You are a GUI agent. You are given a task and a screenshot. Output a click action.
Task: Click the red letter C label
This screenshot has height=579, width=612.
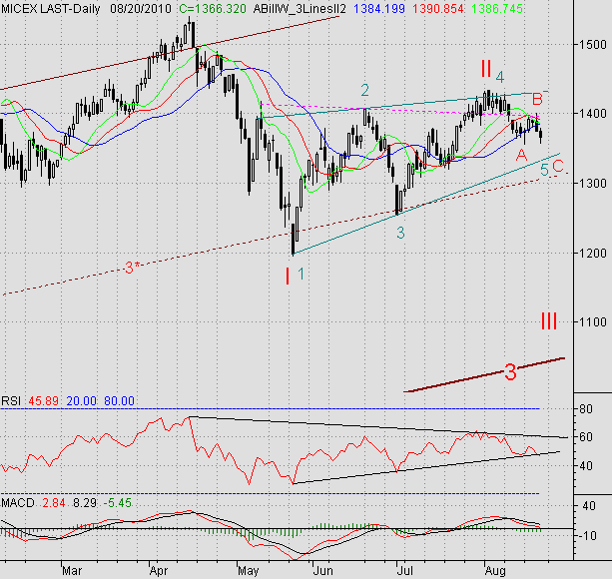pos(558,167)
